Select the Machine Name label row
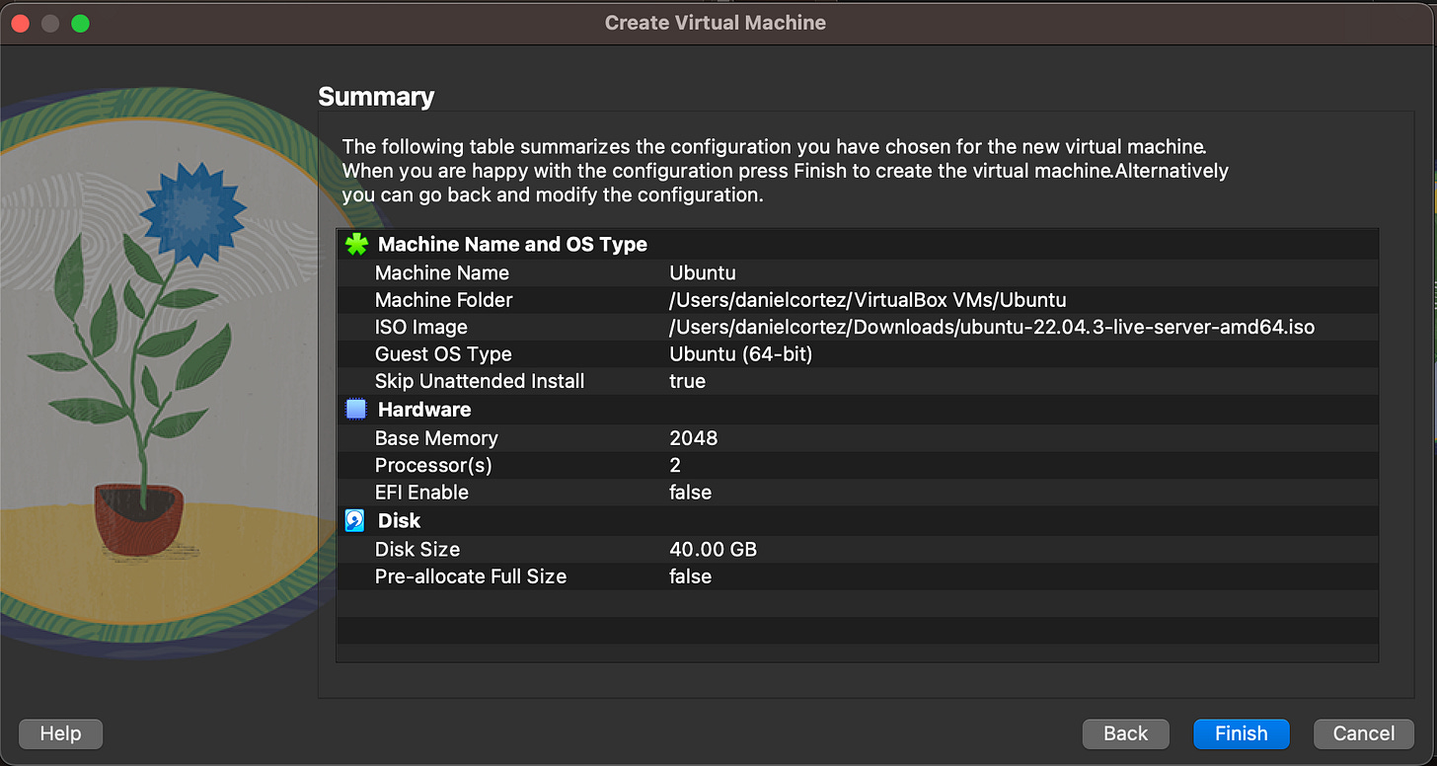The image size is (1437, 766). point(858,272)
